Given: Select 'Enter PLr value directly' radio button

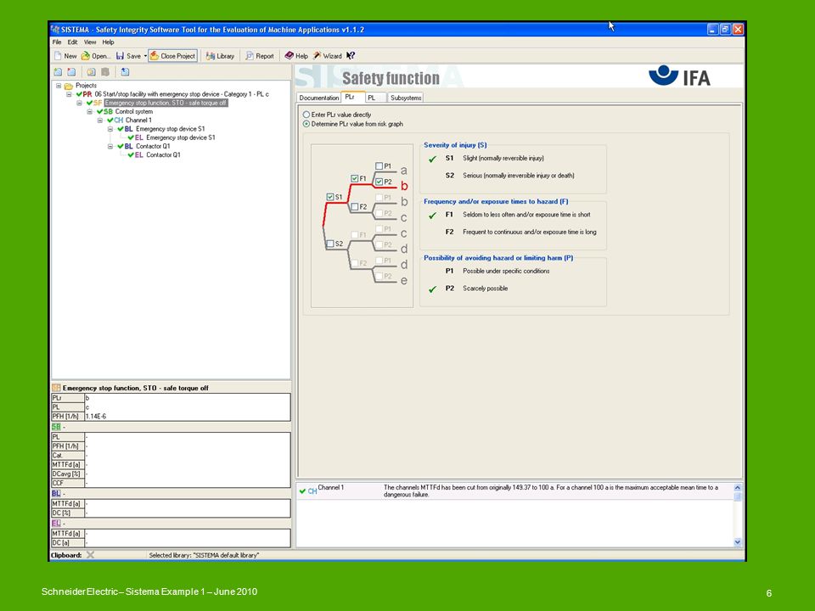Looking at the screenshot, I should coord(306,115).
